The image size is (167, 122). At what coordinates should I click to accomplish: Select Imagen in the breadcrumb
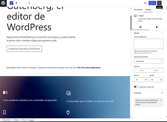click(31, 120)
